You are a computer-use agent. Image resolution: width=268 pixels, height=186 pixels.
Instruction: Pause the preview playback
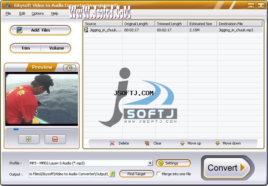click(x=29, y=139)
